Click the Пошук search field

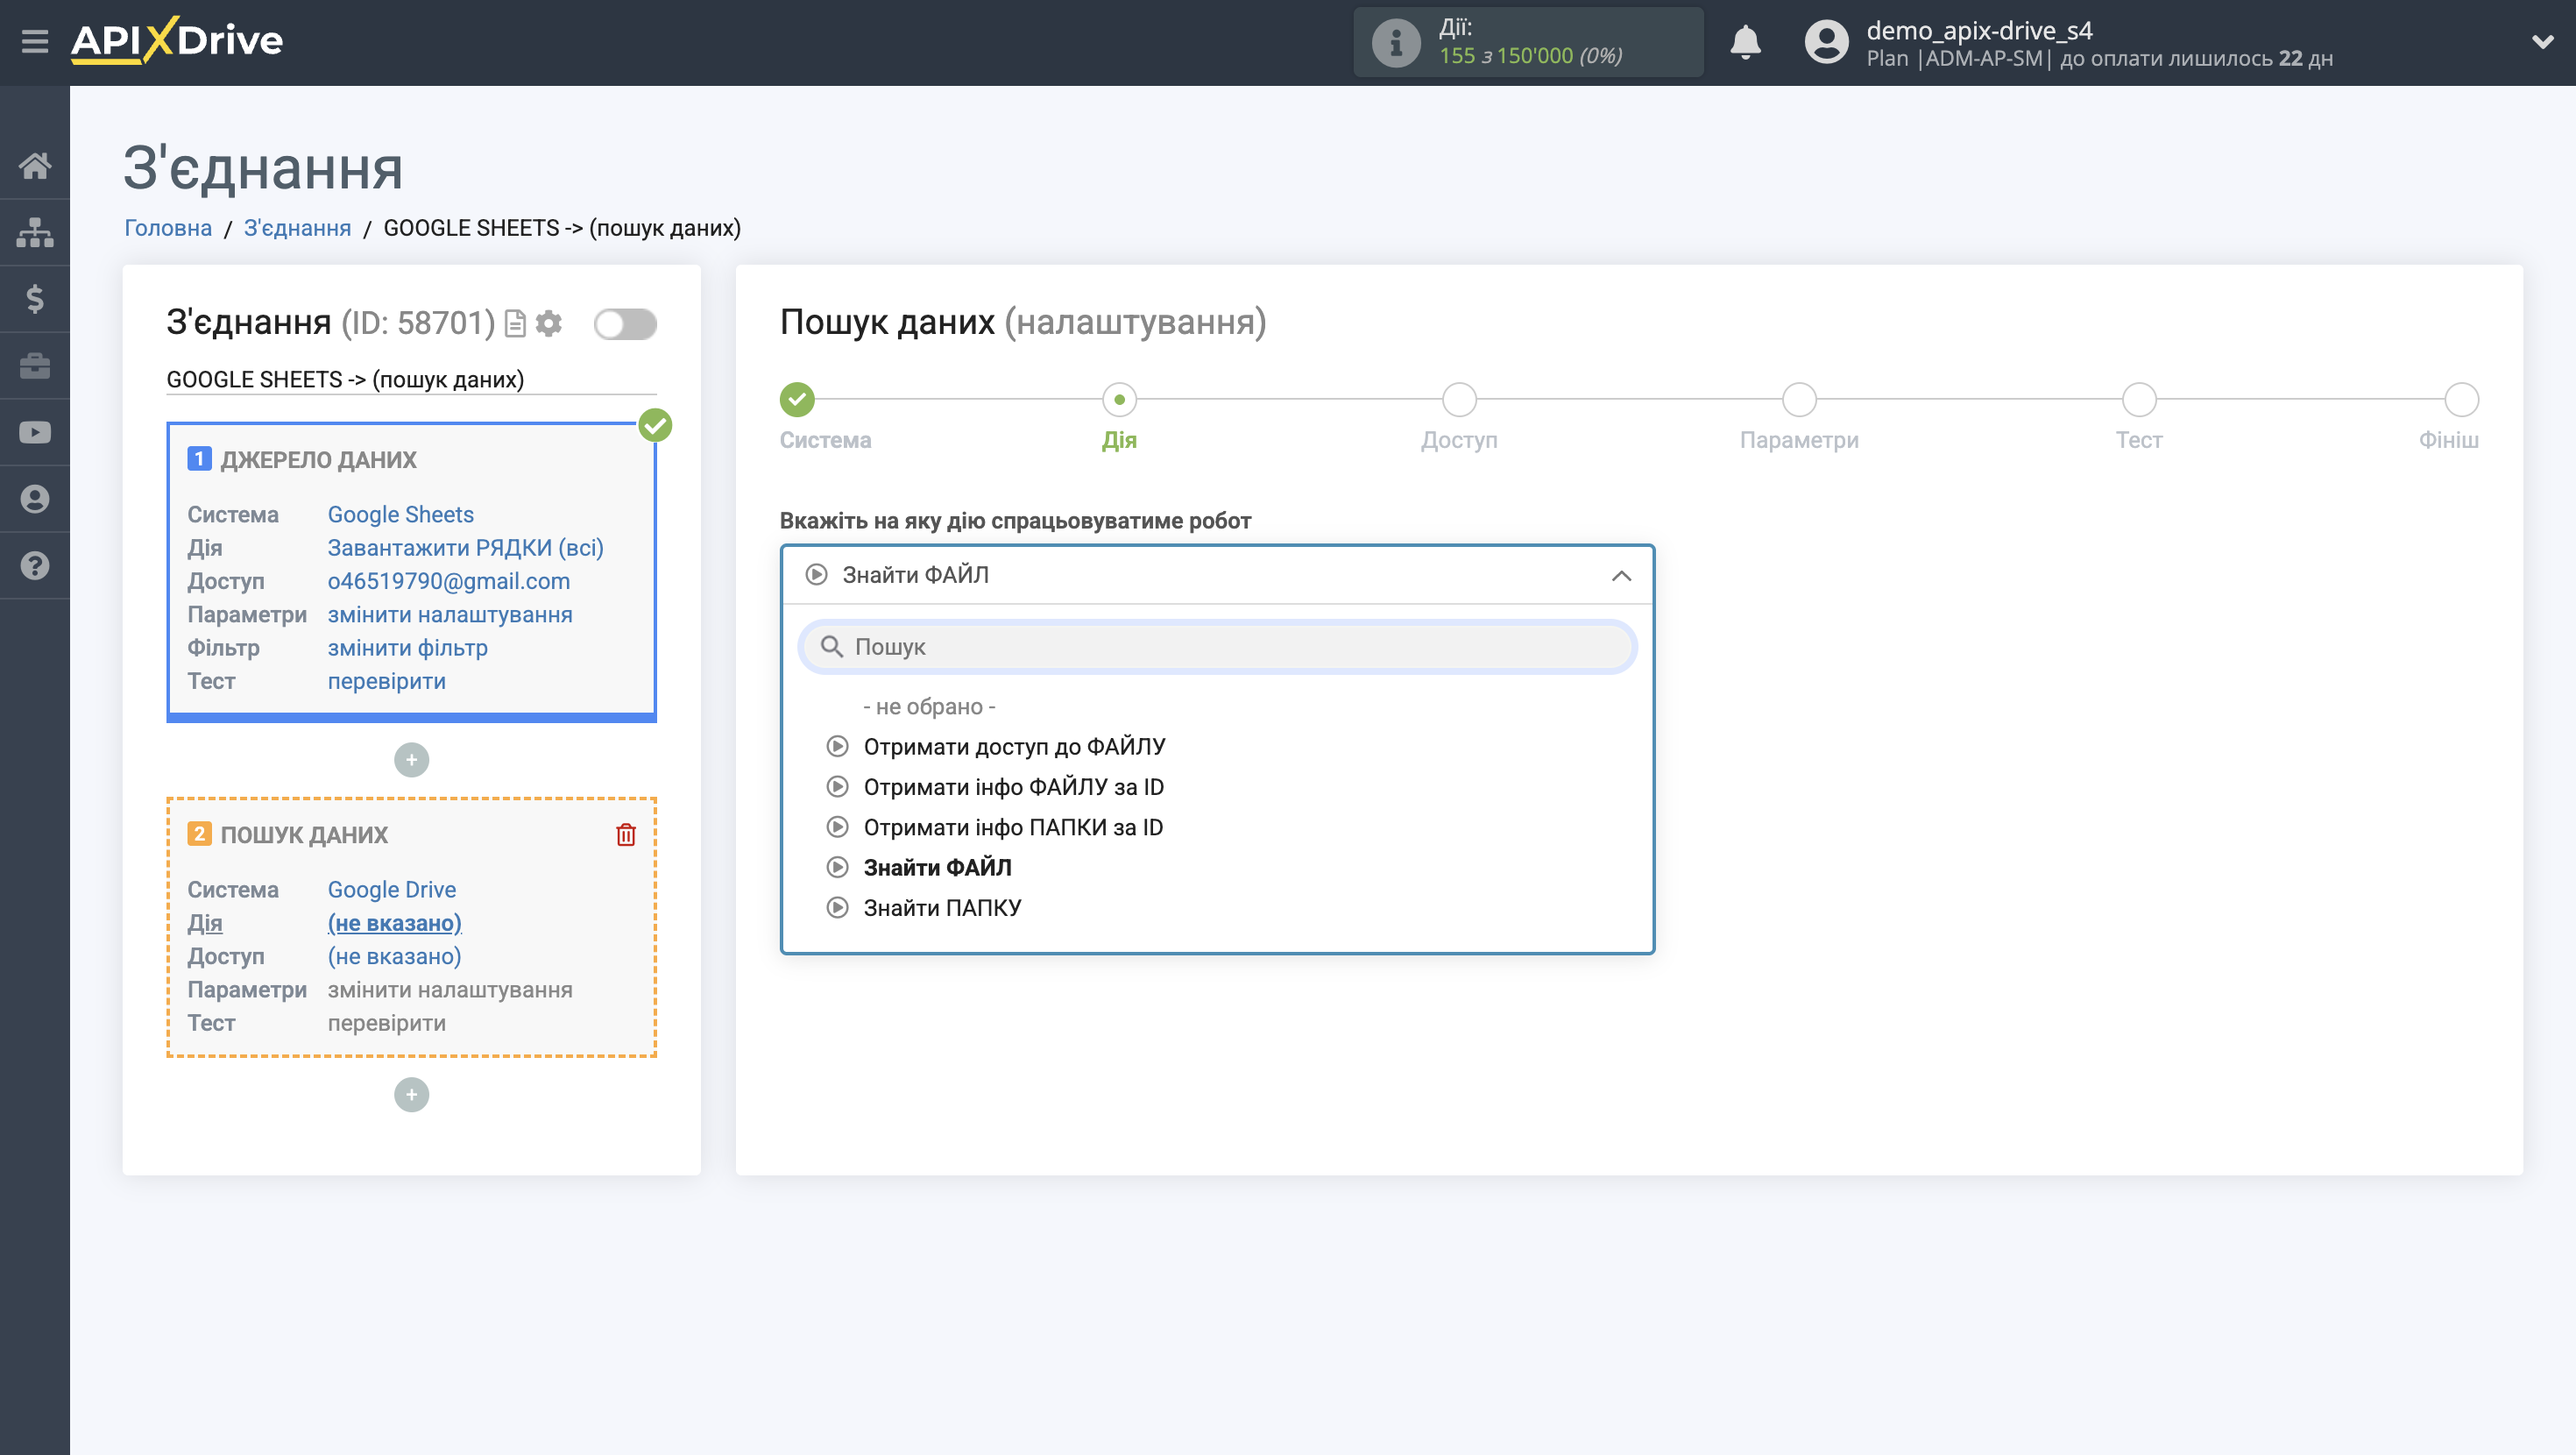1218,648
